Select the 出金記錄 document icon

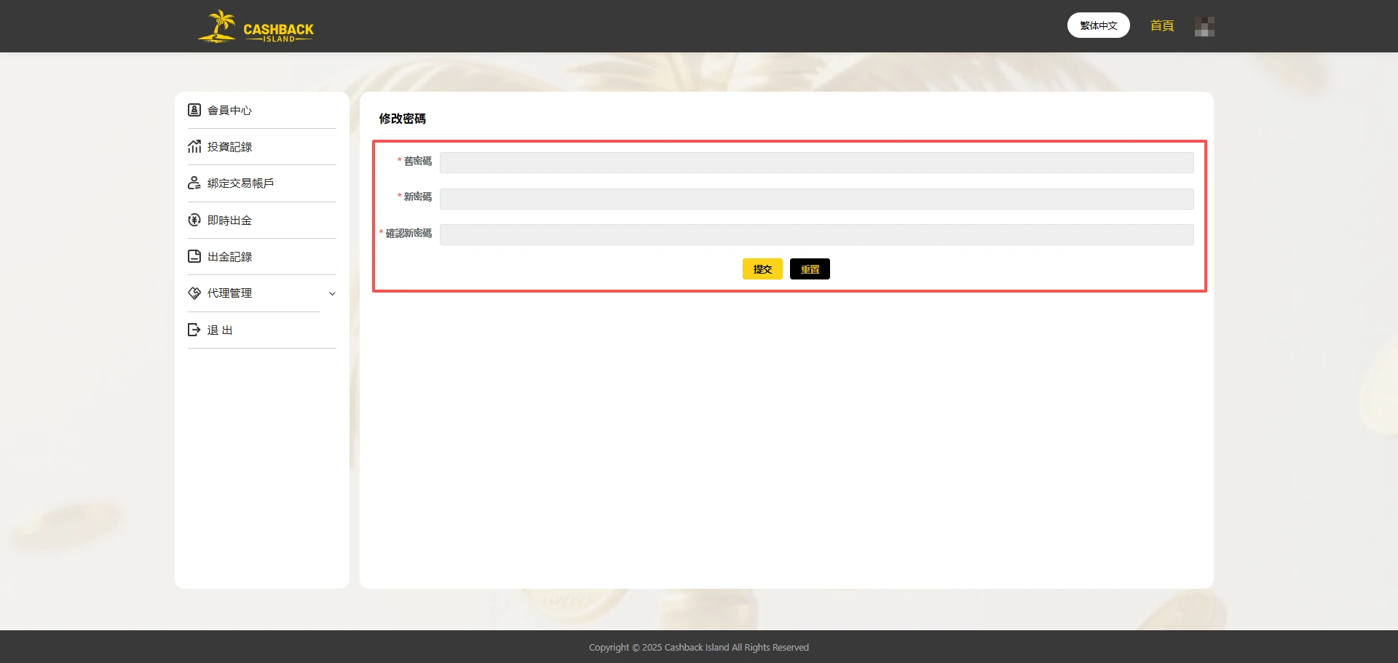click(x=194, y=256)
